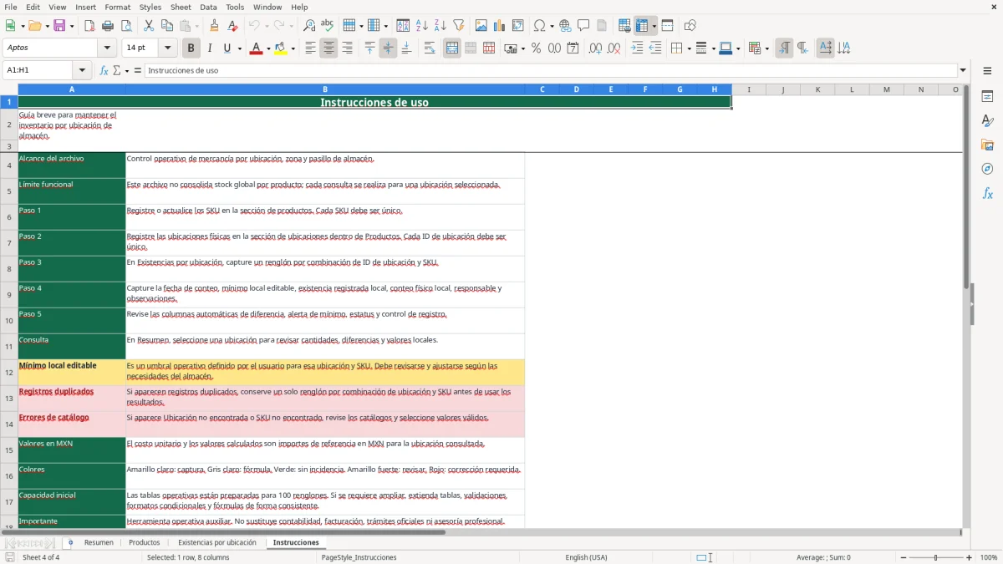Viewport: 1003px width, 564px height.
Task: Open the Data menu
Action: click(208, 7)
